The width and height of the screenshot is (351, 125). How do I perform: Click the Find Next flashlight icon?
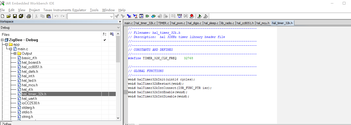click(123, 16)
